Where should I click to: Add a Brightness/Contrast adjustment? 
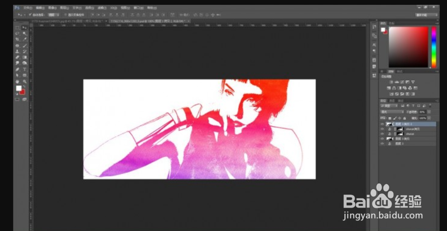tap(390, 82)
